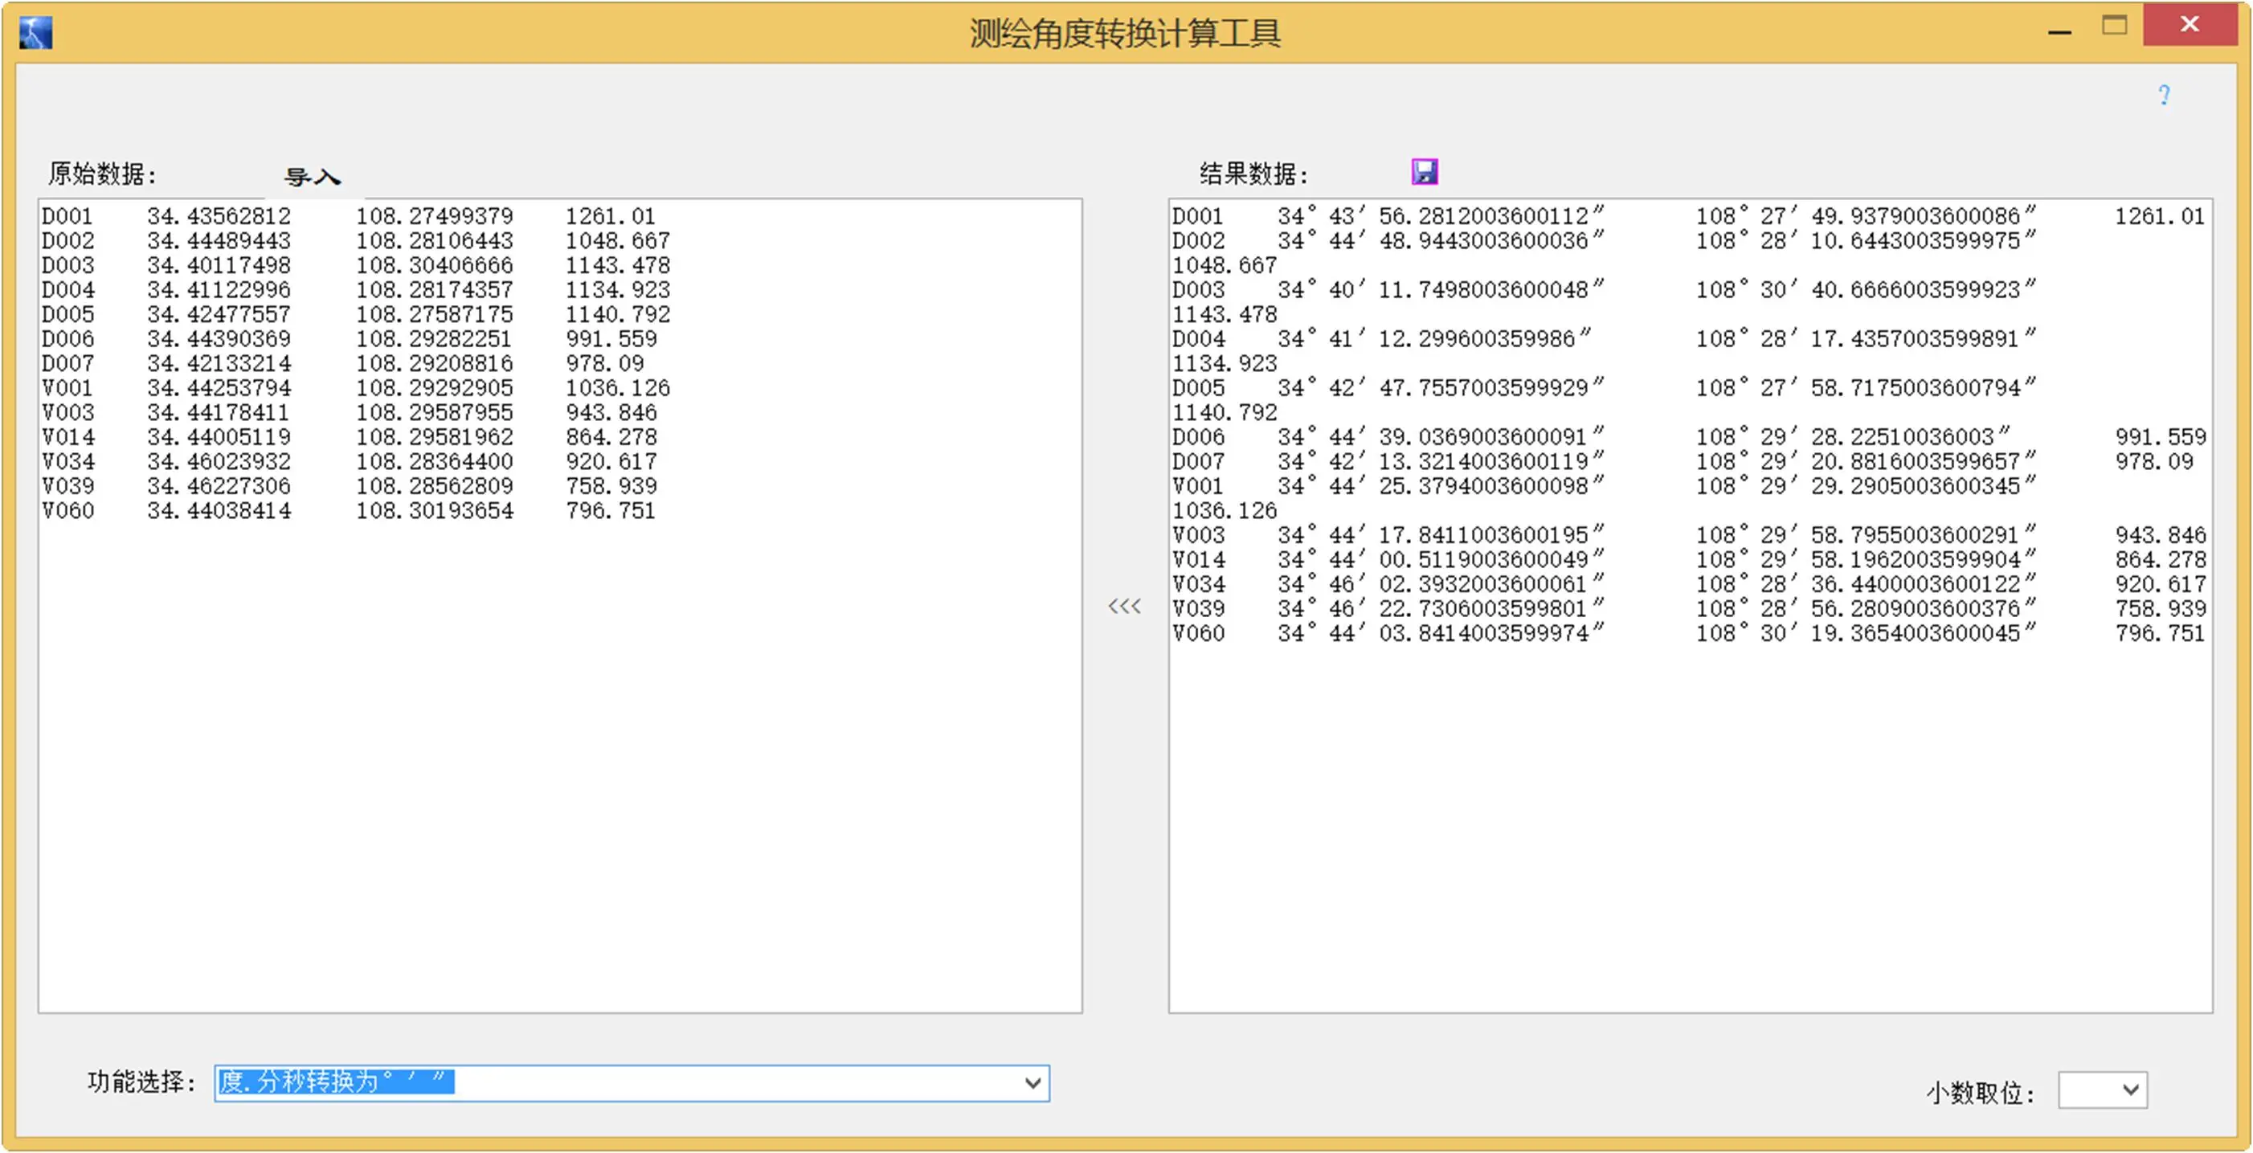Click 108° 29′ 20.8816003599657″ in result D007
Screen dimensions: 2253x1153
click(1867, 460)
